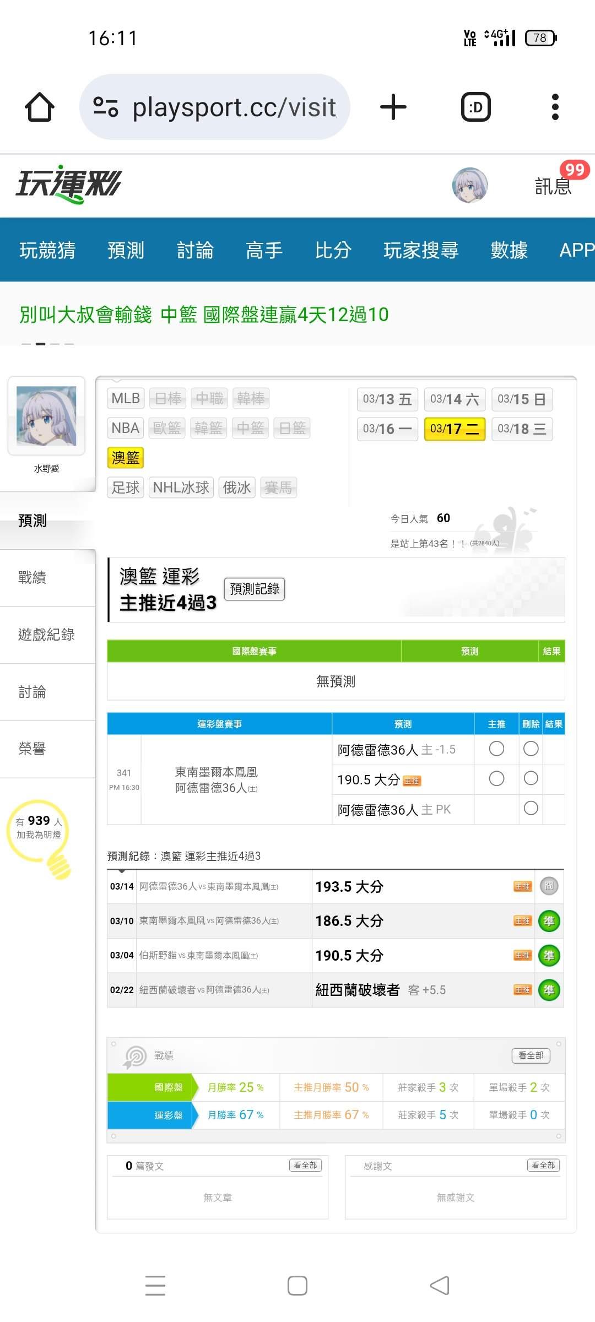Image resolution: width=595 pixels, height=1322 pixels.
Task: Click 主推 badge on 193.5 大分 row
Action: click(x=522, y=886)
